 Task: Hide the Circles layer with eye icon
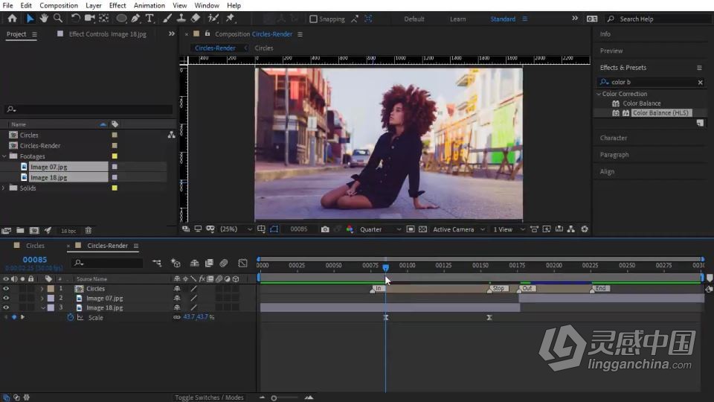pos(6,289)
